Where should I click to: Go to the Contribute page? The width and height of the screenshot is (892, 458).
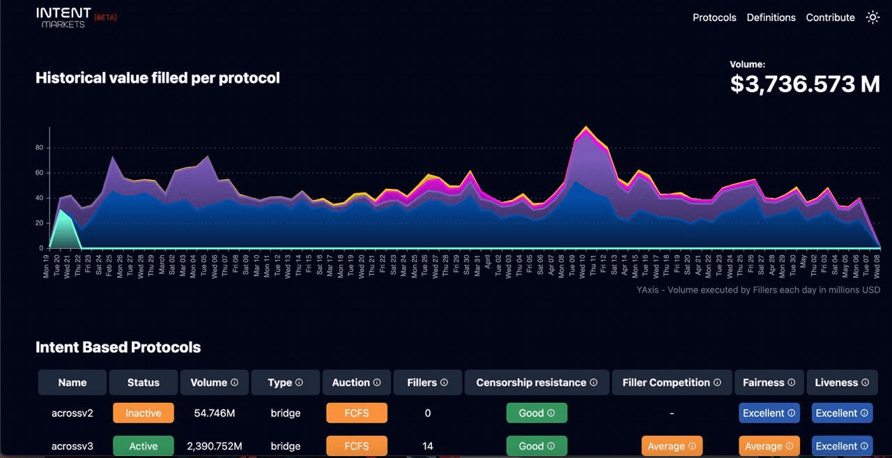click(x=830, y=17)
